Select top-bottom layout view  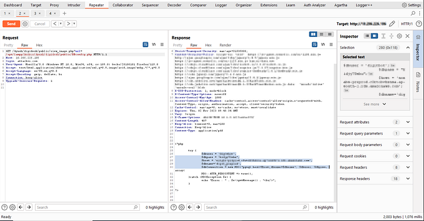point(322,34)
